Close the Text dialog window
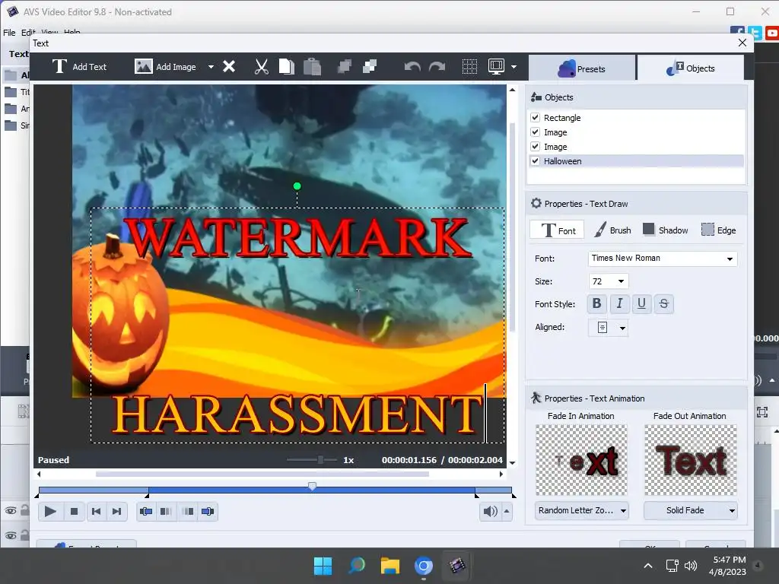The image size is (779, 584). pyautogui.click(x=742, y=43)
